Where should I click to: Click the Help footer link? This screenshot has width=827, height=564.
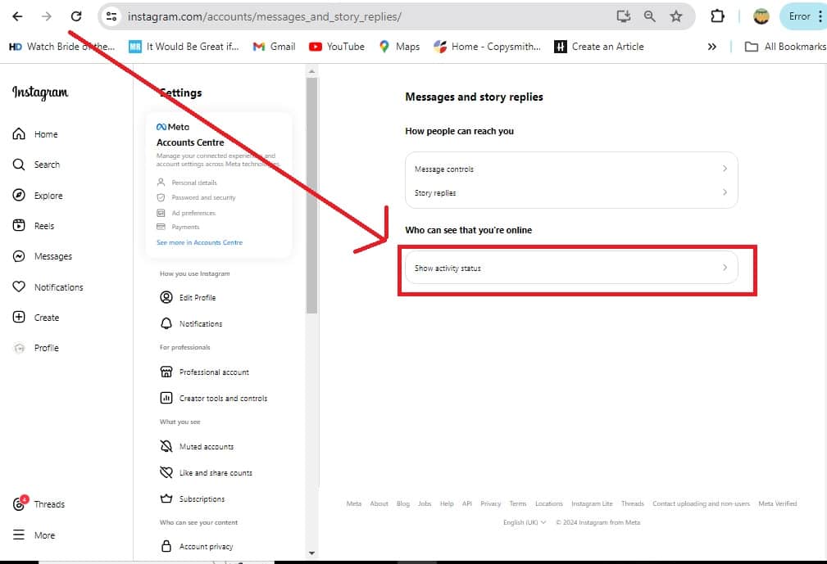pyautogui.click(x=447, y=503)
